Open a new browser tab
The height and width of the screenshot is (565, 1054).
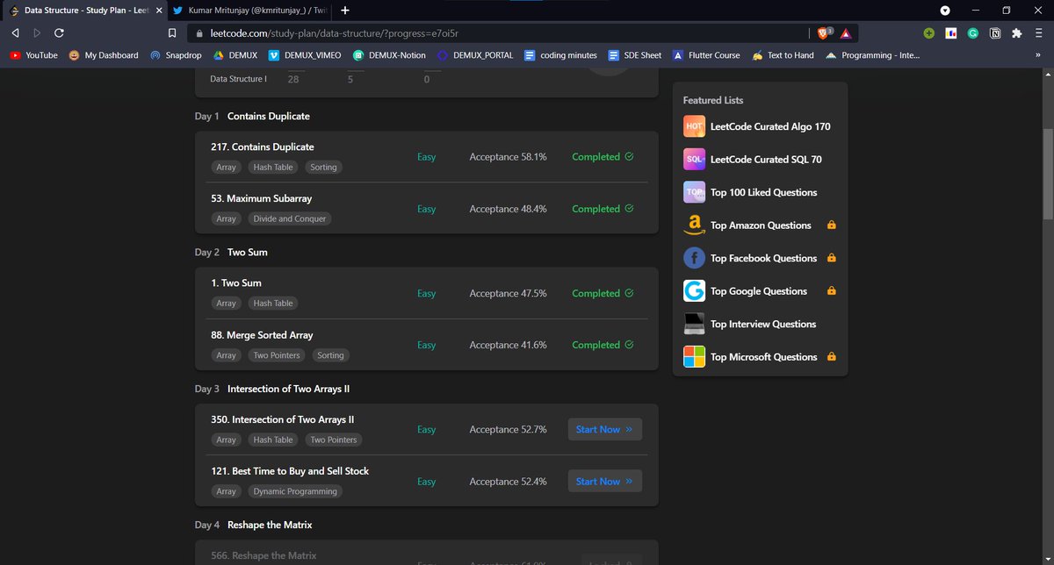tap(345, 10)
